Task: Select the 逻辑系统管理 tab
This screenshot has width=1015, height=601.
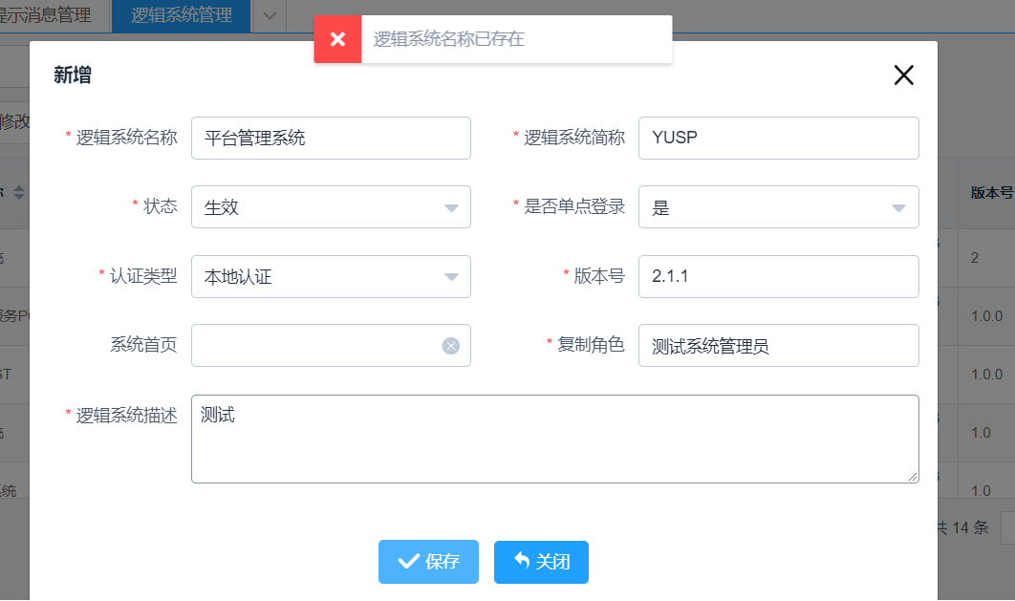Action: coord(182,15)
